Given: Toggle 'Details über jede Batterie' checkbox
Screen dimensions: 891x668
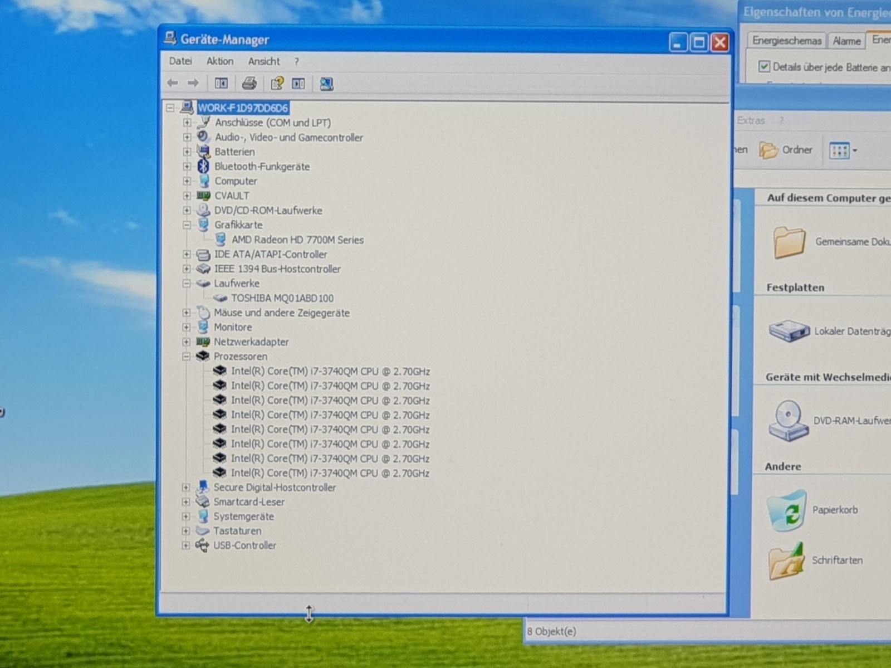Looking at the screenshot, I should [764, 66].
